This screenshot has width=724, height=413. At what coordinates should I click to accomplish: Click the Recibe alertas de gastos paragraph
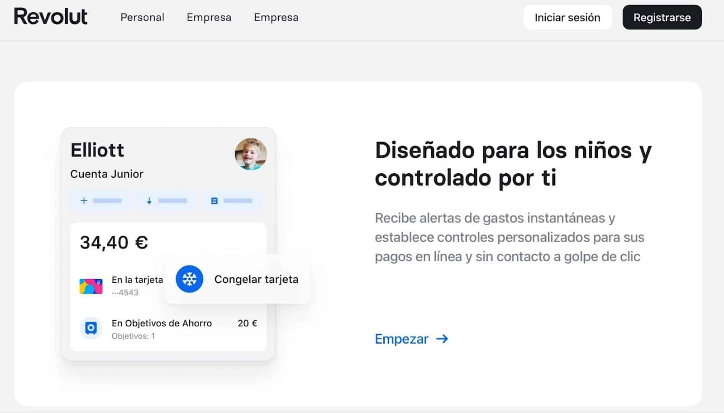point(510,237)
